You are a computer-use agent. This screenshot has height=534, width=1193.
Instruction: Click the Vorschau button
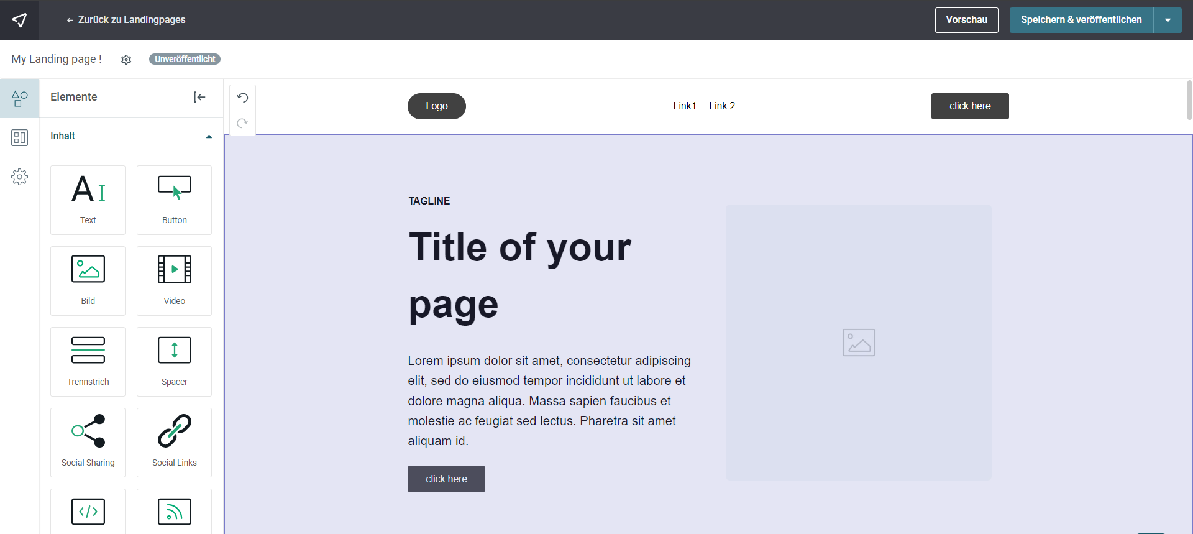966,20
